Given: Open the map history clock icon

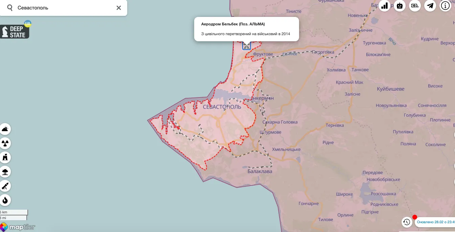Looking at the screenshot, I should [x=407, y=222].
